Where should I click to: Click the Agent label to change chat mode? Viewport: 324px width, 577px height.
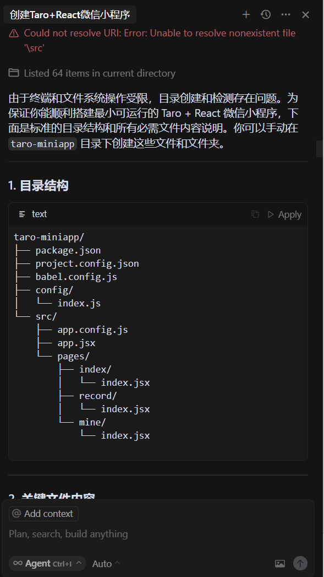(x=40, y=563)
